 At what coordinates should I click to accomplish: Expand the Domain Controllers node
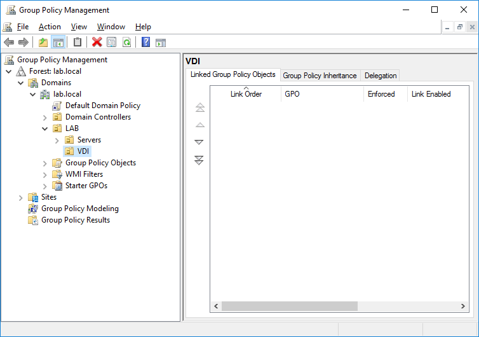(45, 118)
